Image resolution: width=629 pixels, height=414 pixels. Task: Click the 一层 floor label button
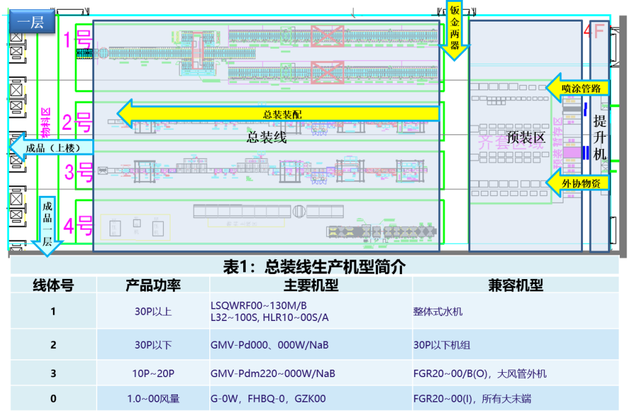pyautogui.click(x=30, y=24)
